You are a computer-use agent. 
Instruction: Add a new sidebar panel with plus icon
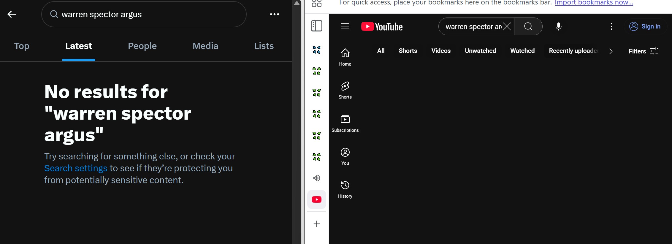pos(317,224)
